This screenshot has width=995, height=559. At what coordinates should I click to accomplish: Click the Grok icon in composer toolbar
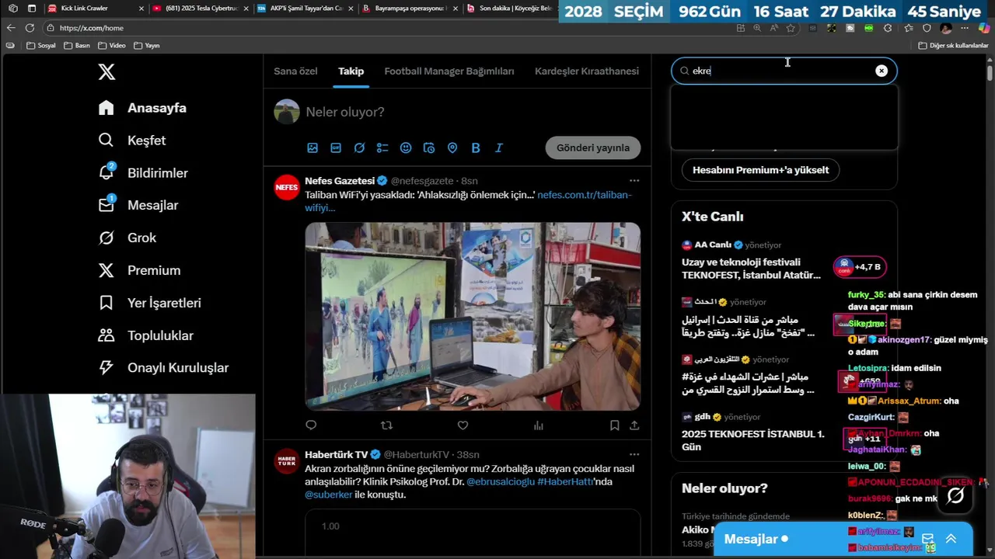point(359,148)
